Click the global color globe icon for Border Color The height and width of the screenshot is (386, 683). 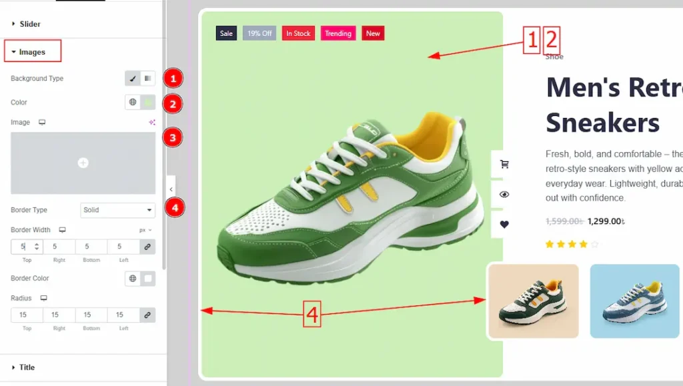[x=133, y=279]
